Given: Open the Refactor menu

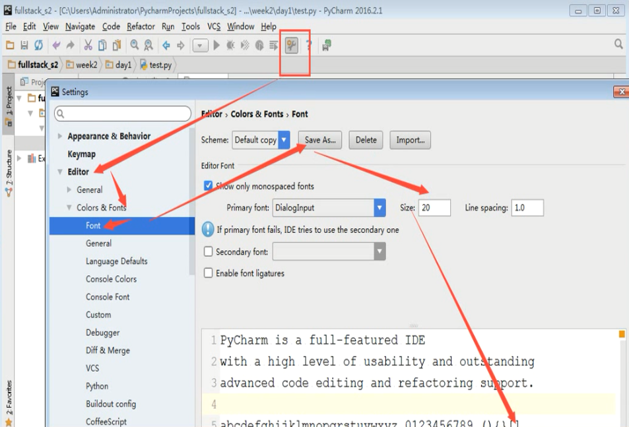Looking at the screenshot, I should (x=141, y=26).
